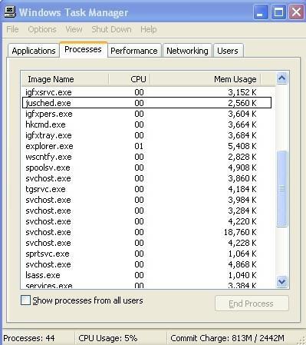Click CPU Usage: 5% status entry
Image resolution: width=306 pixels, height=345 pixels.
pos(108,338)
